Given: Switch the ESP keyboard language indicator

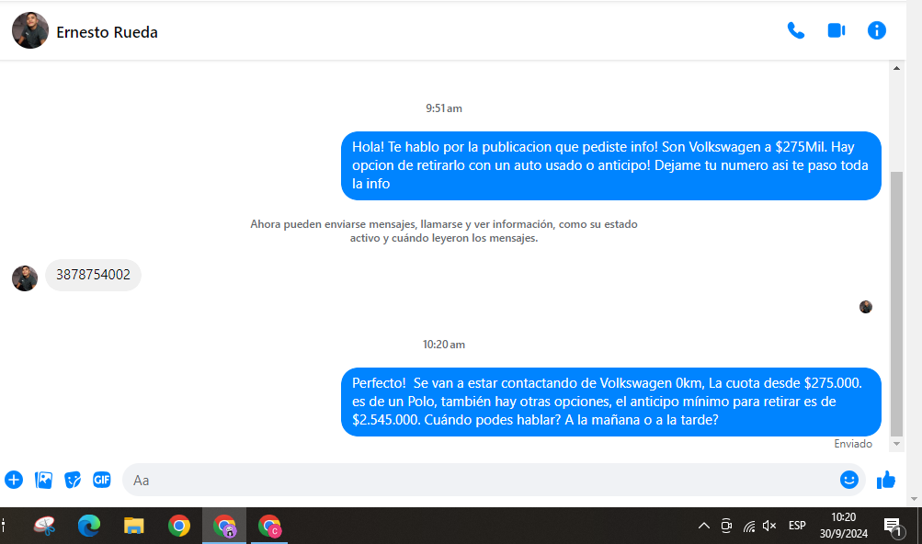Looking at the screenshot, I should pos(797,526).
